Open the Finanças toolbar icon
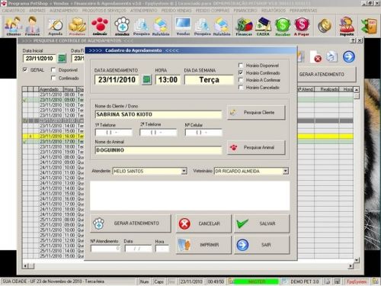The width and height of the screenshot is (381, 286). coord(244,26)
